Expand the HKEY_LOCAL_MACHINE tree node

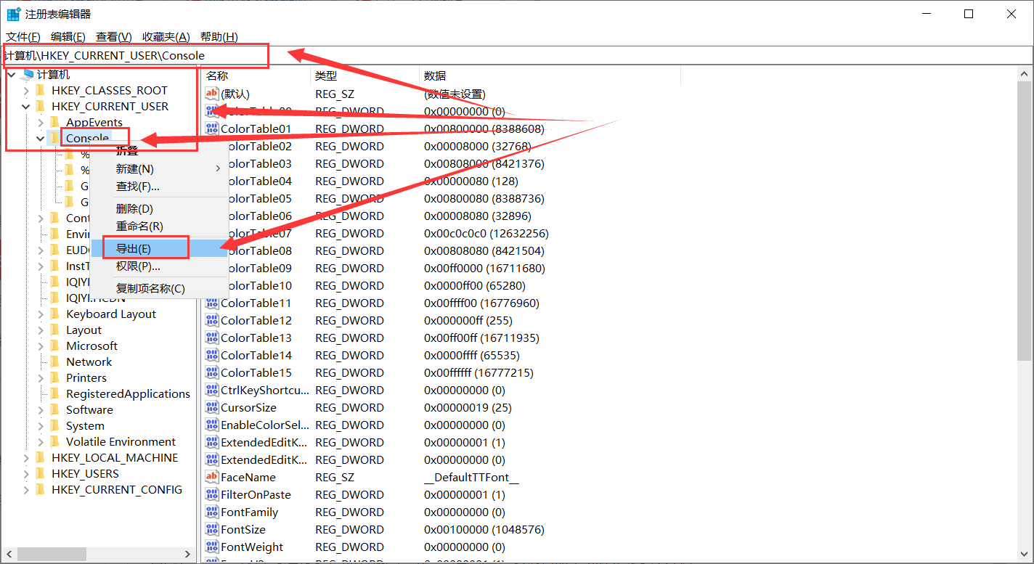coord(26,458)
